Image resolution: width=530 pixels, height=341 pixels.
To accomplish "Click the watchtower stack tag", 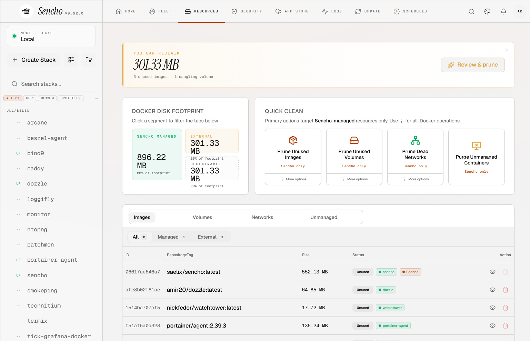I will point(390,308).
